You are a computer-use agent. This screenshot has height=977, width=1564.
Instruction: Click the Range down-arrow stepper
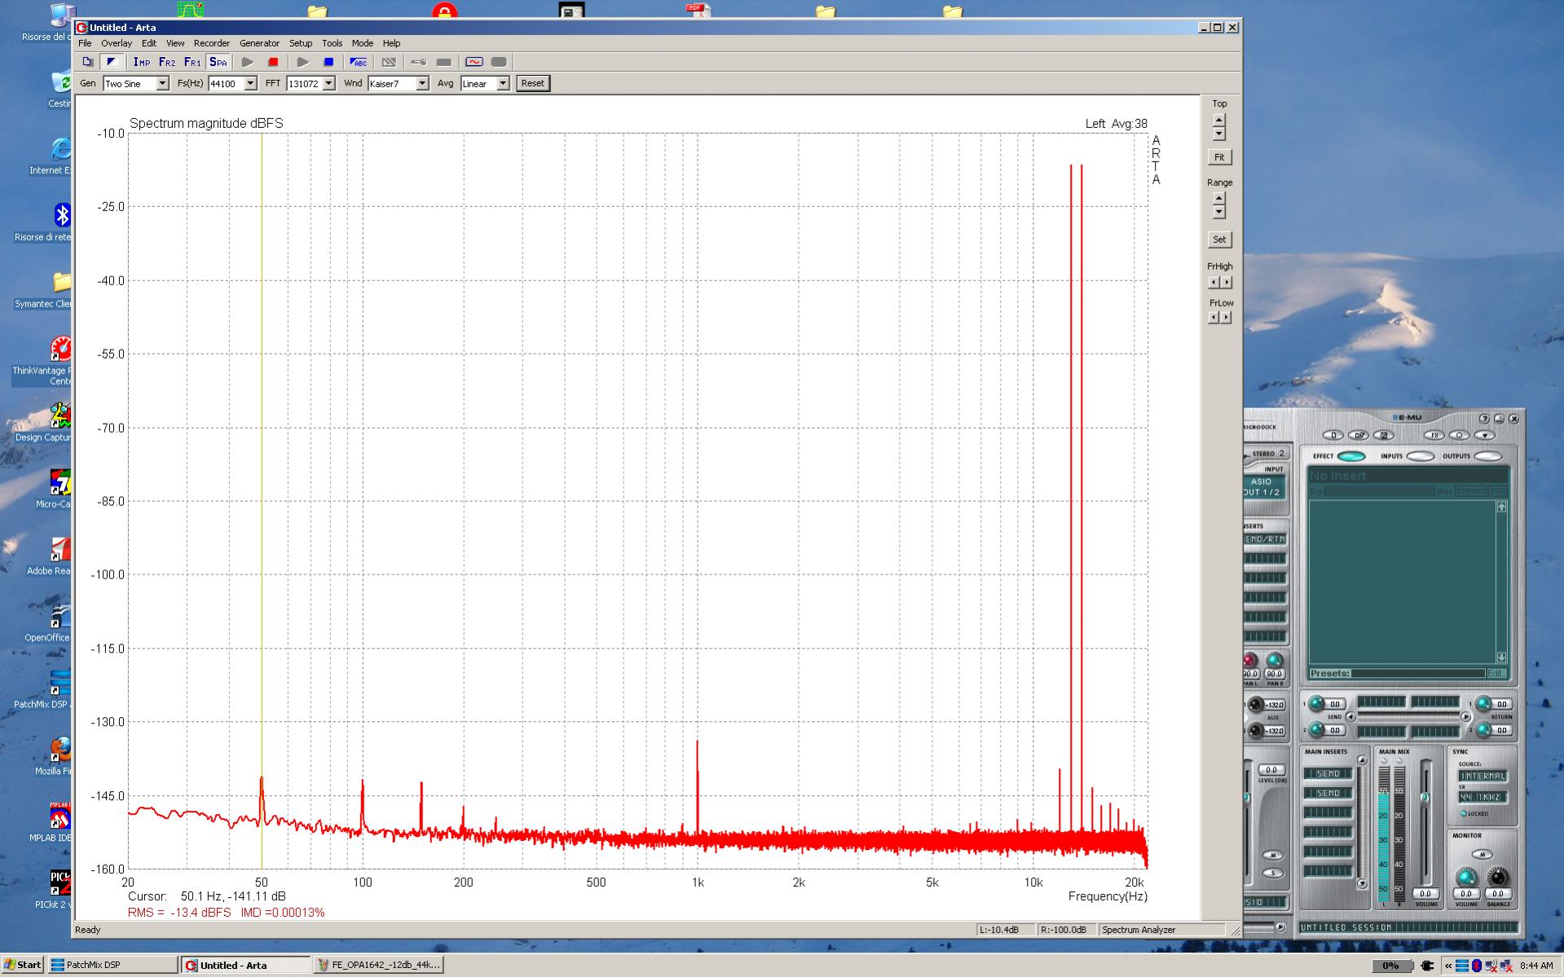(x=1219, y=213)
